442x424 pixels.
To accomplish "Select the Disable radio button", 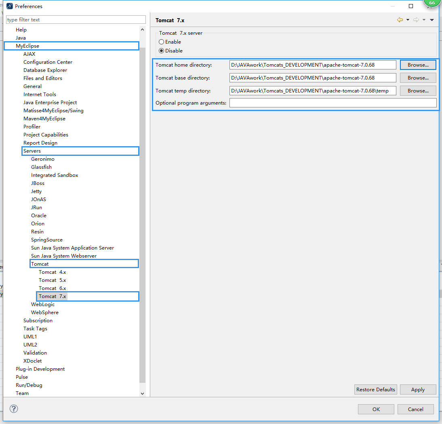I will 161,51.
